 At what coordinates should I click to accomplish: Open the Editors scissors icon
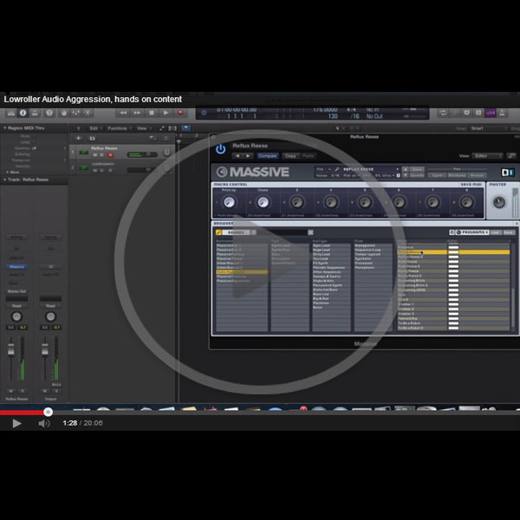[88, 113]
